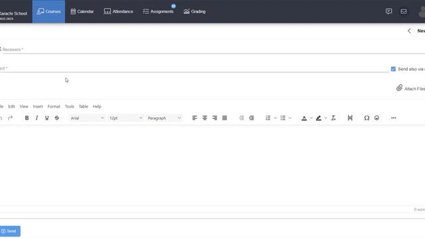Expand bullet list style options
The height and width of the screenshot is (239, 425).
click(x=290, y=118)
